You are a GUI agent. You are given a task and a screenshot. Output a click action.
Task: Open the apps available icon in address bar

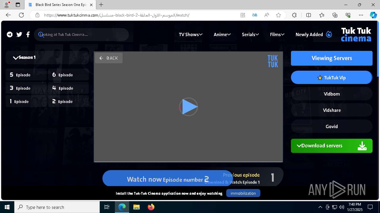click(x=243, y=15)
